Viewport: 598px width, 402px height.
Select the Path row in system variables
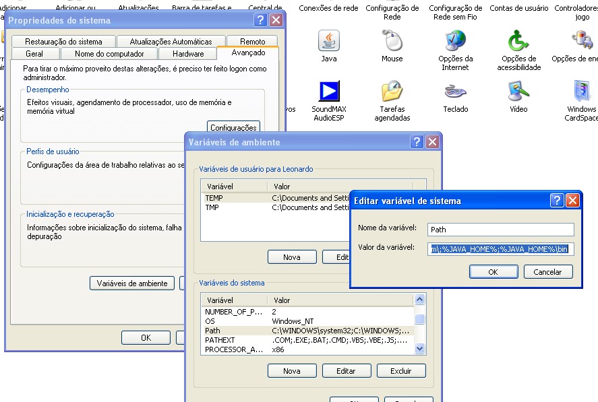pos(303,331)
